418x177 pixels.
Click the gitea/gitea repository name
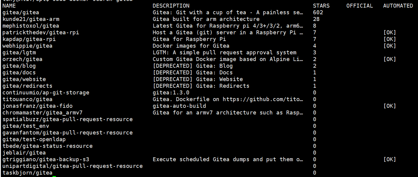[21, 12]
